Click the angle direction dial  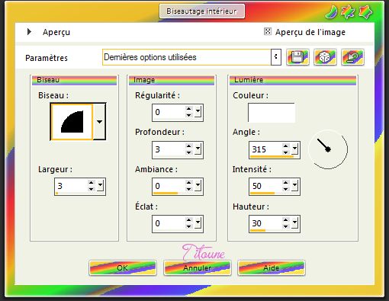point(328,149)
